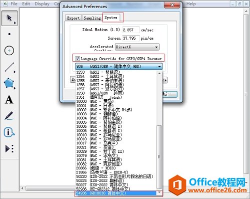Open the Custom tools icon

(x=9, y=148)
